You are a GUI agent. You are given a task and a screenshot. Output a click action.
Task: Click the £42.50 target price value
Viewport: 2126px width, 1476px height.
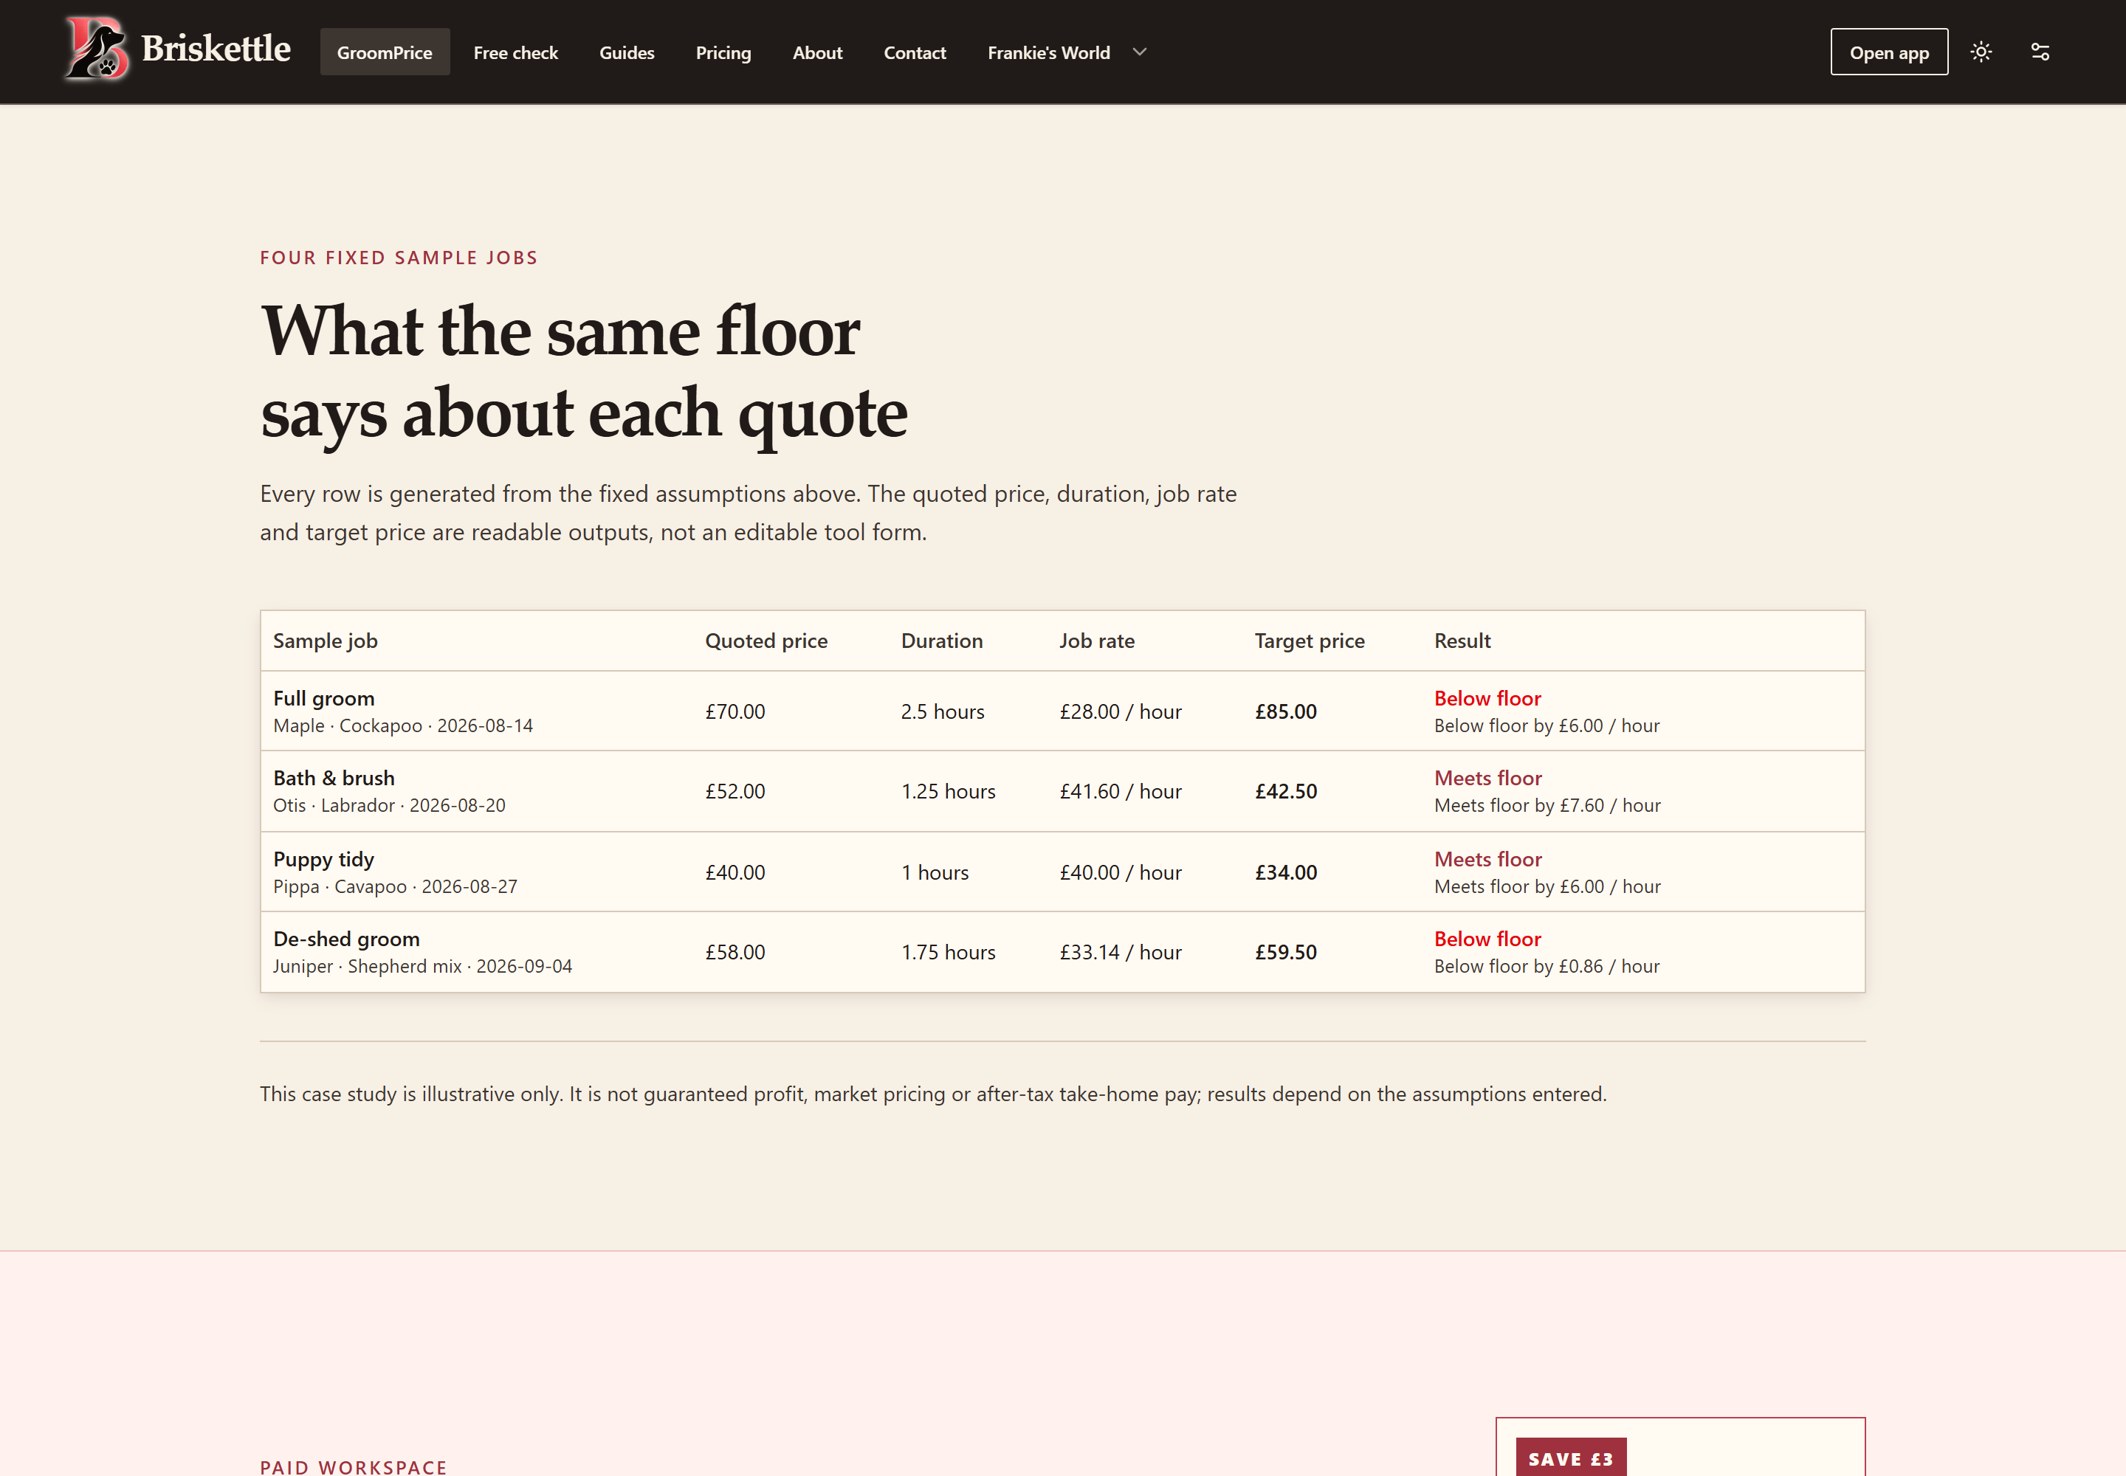click(1285, 790)
